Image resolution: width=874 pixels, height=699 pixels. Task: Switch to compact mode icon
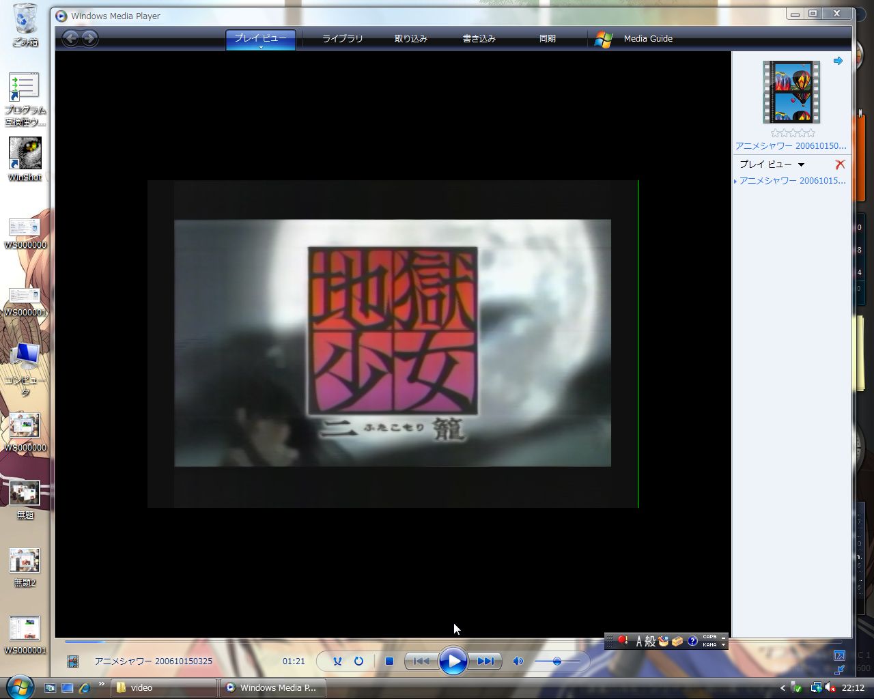tap(840, 670)
